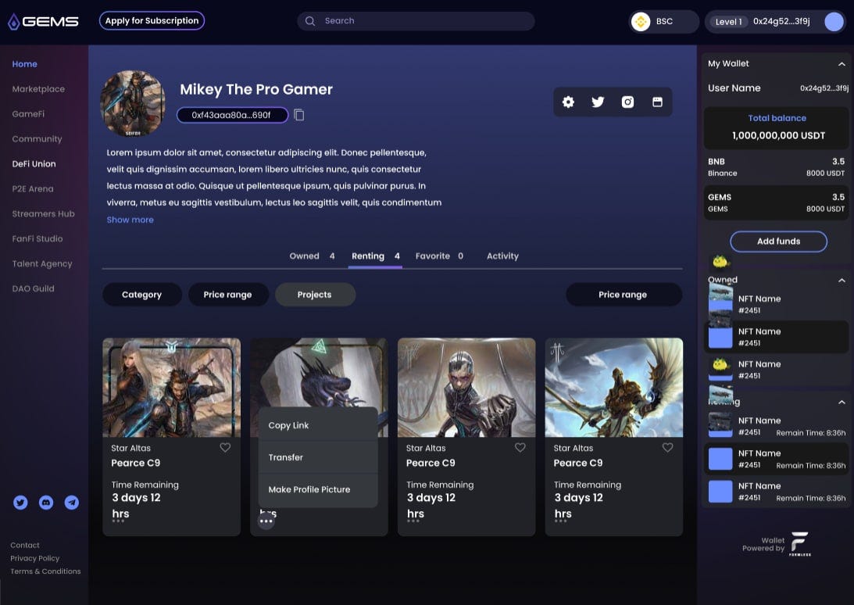
Task: Collapse the Owned NFT list chevron
Action: [841, 280]
